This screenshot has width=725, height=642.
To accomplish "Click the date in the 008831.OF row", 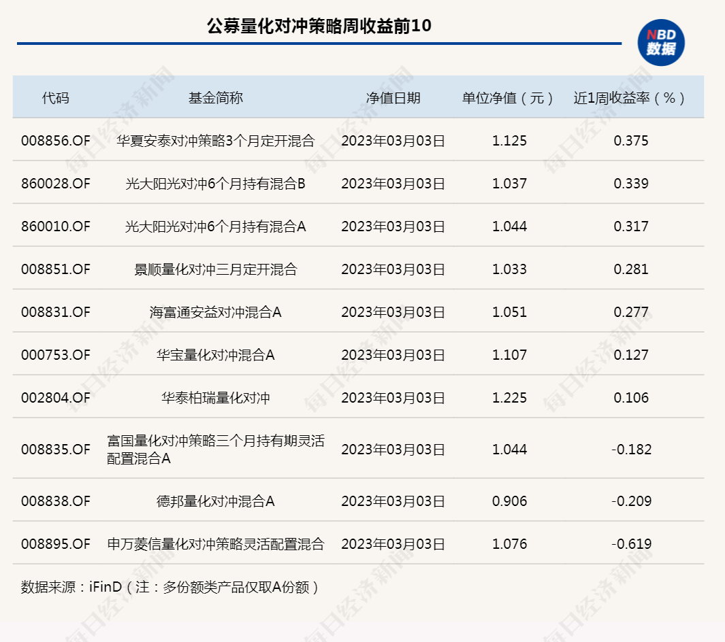I will (x=393, y=312).
